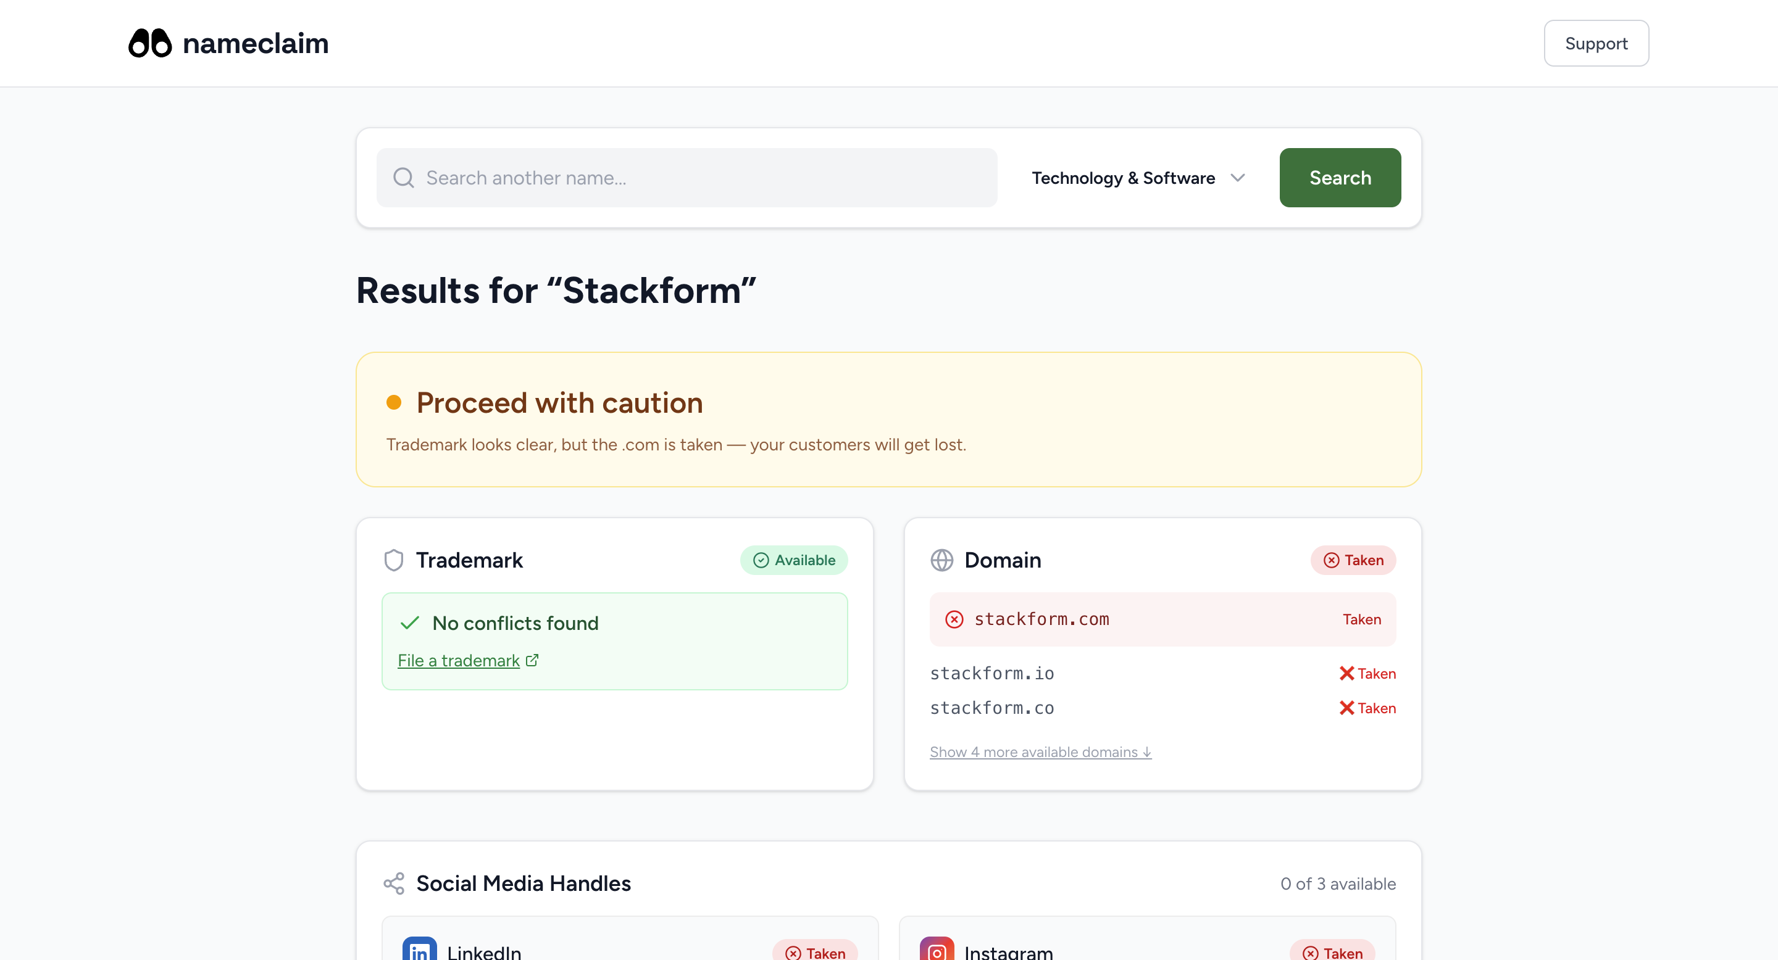Select the stackform.com domain row
Viewport: 1778px width, 960px height.
pos(1162,619)
